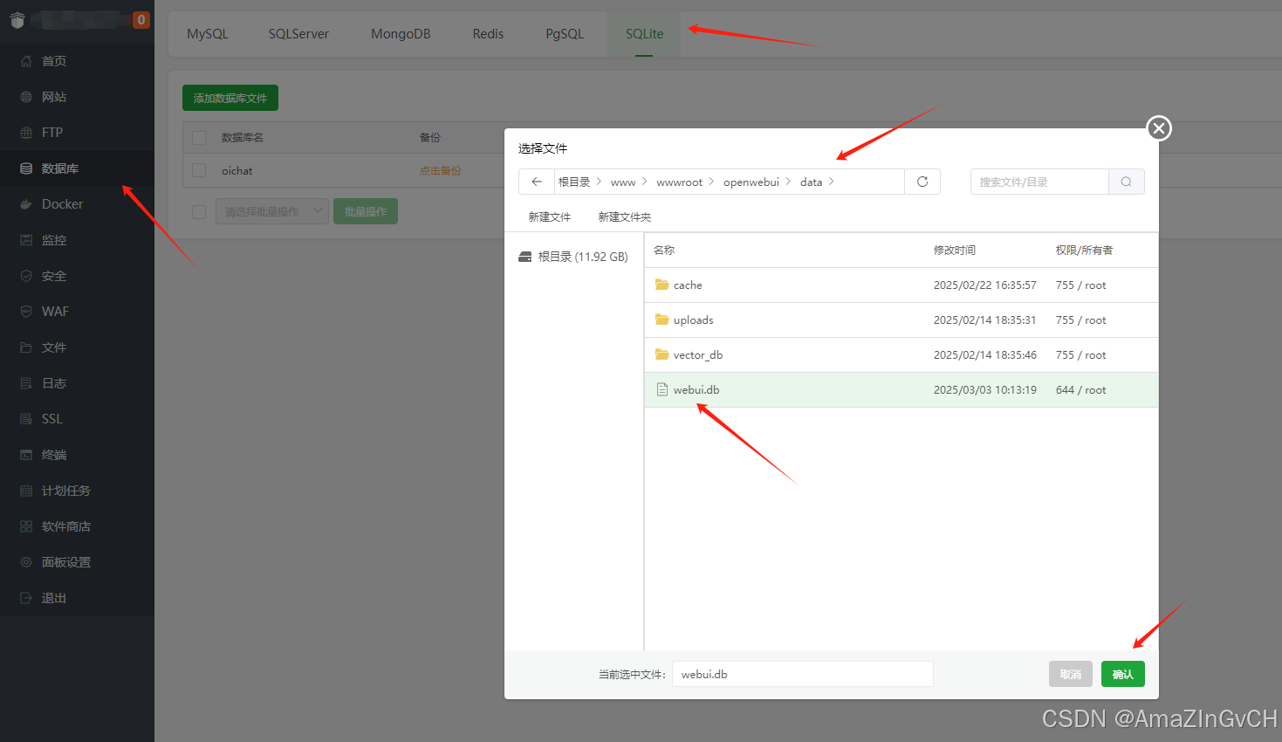Click the 取消 cancel button

[1071, 674]
